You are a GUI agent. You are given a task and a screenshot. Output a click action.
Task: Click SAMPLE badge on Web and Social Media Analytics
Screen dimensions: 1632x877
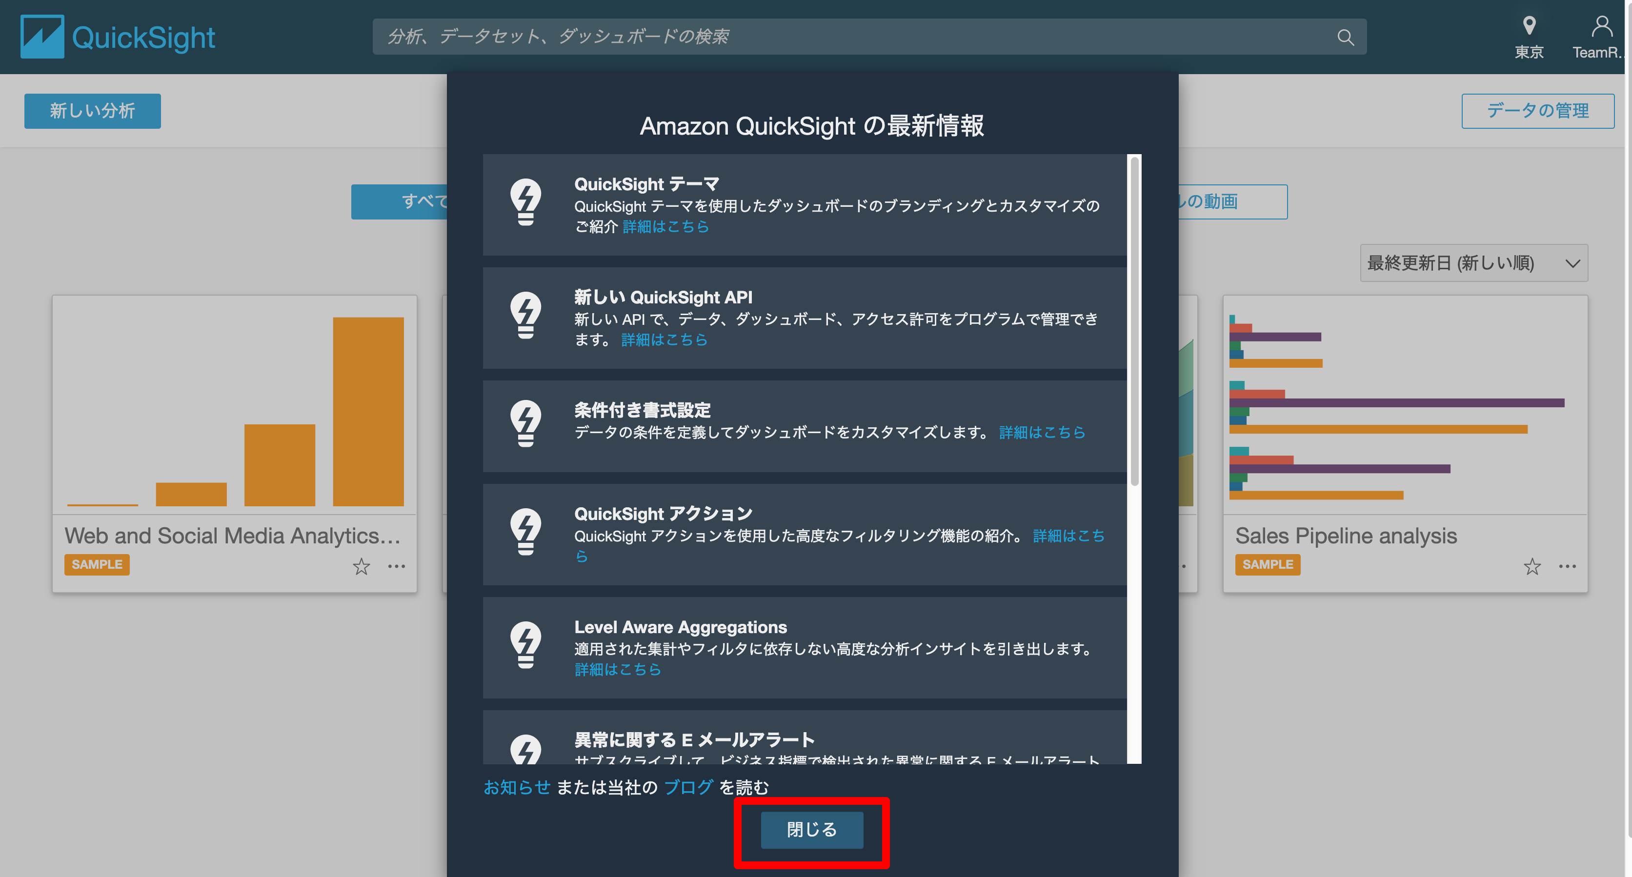coord(97,564)
